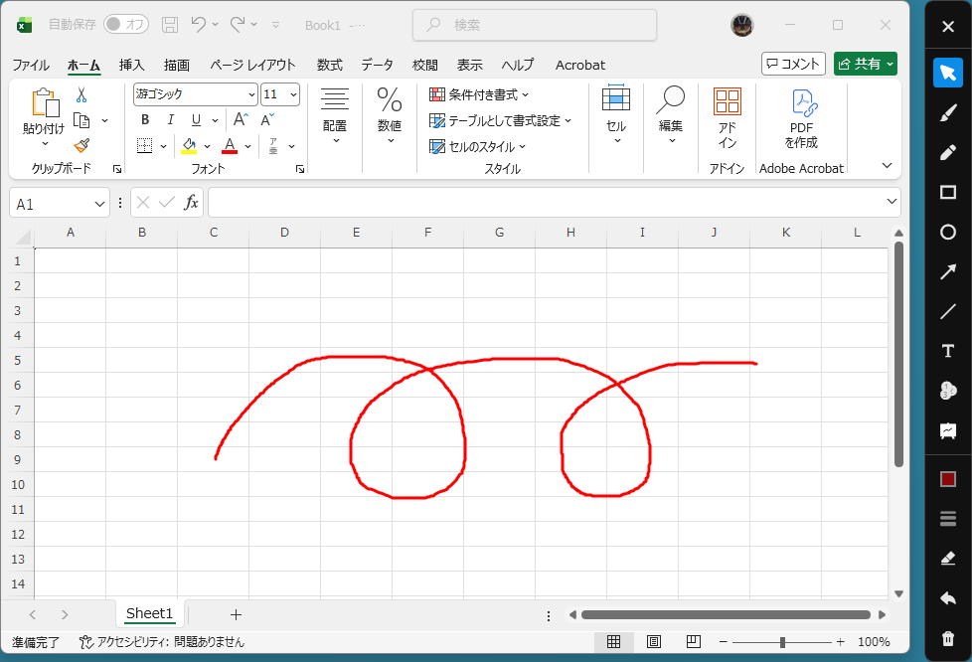Viewport: 972px width, 662px height.
Task: Open the font size dropdown
Action: 292,94
